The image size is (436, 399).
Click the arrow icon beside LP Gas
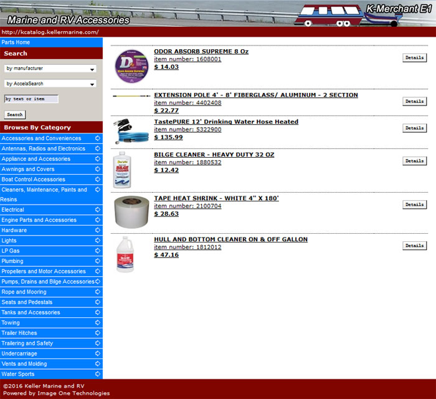coord(98,251)
